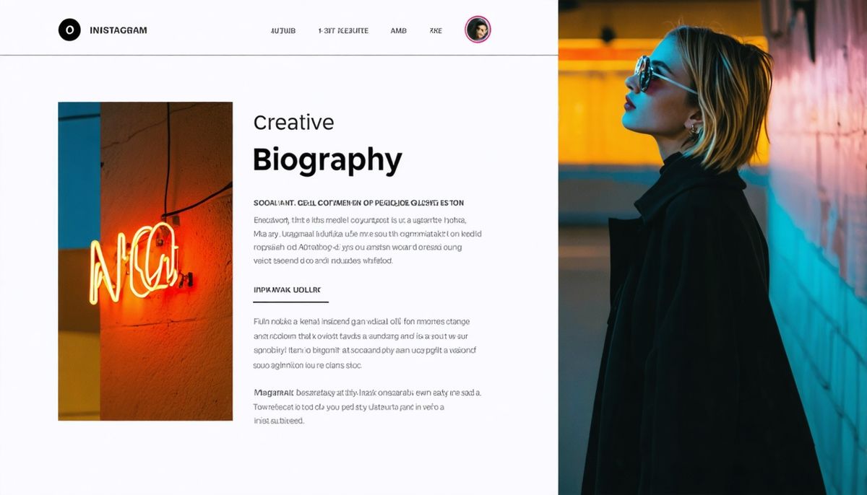This screenshot has width=867, height=495.
Task: Select the 1-BIT REBUITE nav item
Action: point(343,31)
